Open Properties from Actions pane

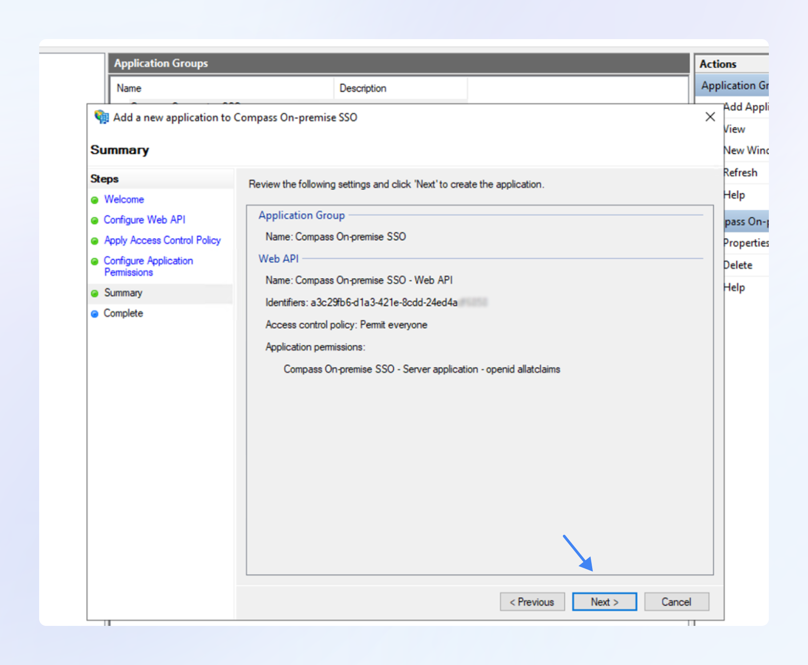[746, 243]
